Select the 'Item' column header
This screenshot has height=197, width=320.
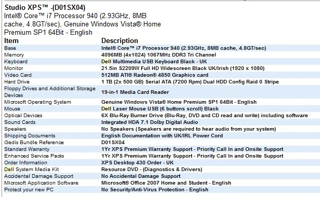(x=11, y=40)
